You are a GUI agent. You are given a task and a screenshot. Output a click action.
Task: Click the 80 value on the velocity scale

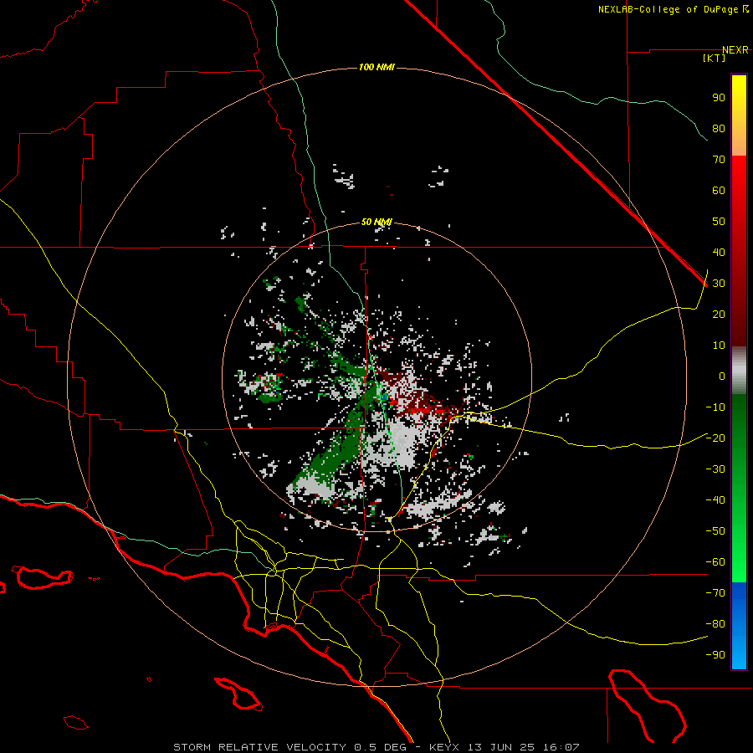(x=719, y=129)
